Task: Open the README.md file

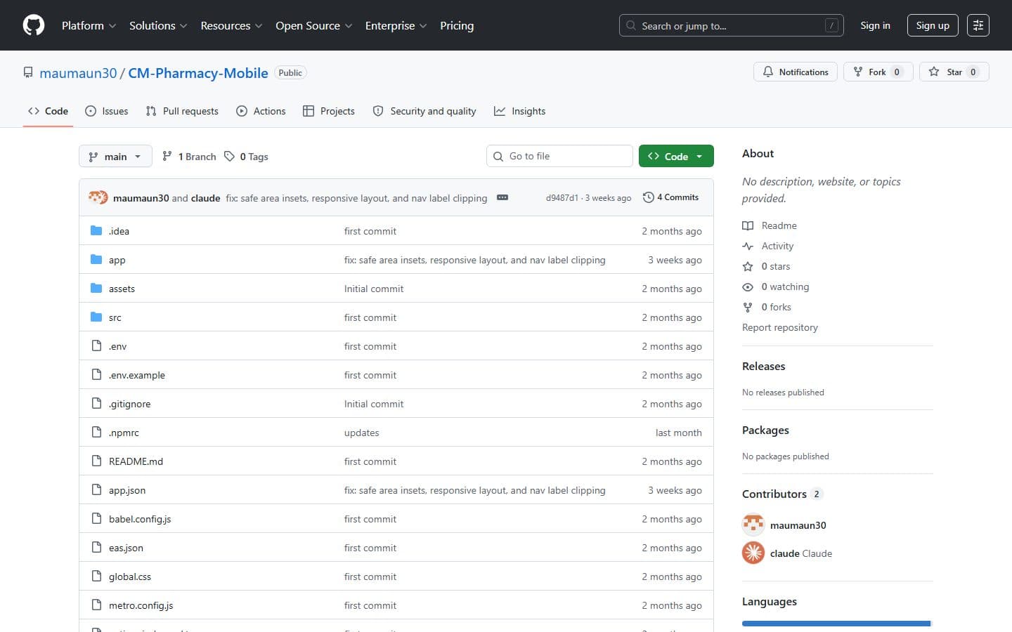Action: pos(136,461)
